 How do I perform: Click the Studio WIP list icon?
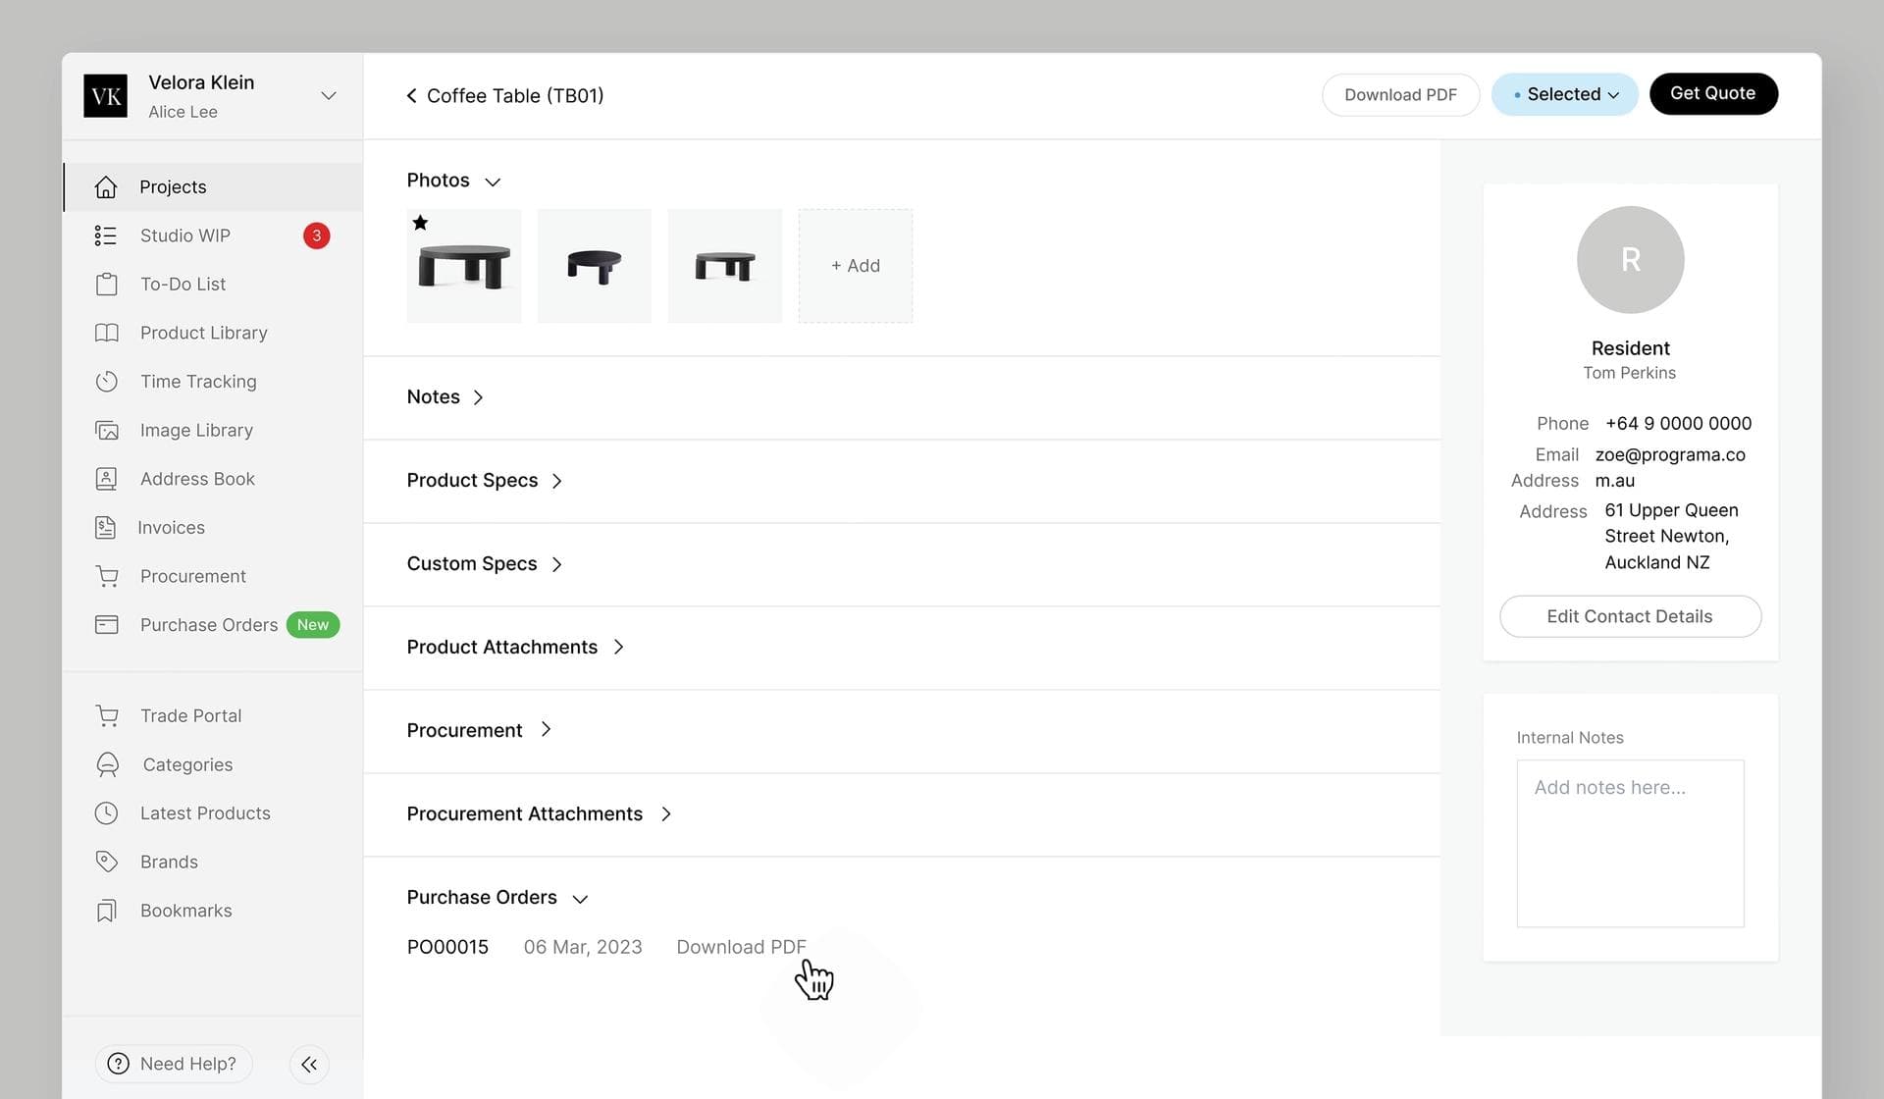[x=106, y=235]
